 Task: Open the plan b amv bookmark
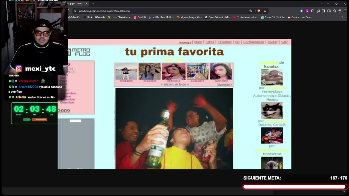pos(245,17)
